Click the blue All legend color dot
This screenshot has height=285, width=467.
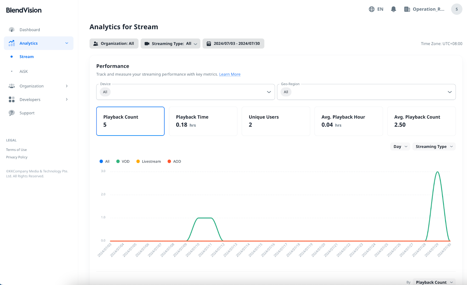pos(101,161)
